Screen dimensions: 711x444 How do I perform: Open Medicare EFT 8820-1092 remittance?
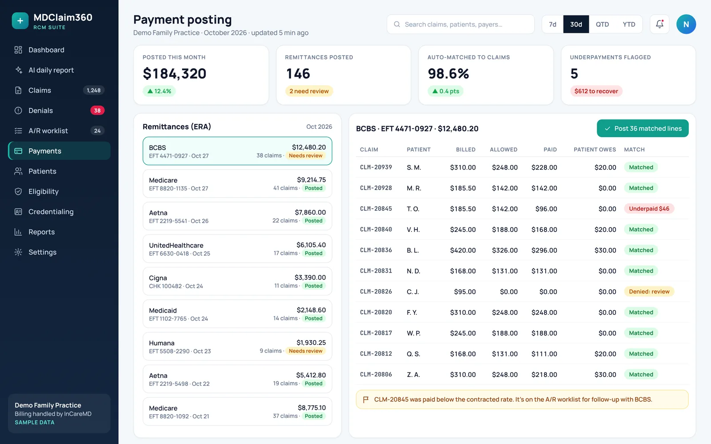point(237,412)
